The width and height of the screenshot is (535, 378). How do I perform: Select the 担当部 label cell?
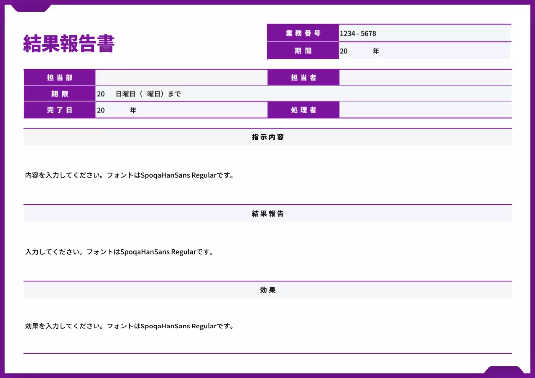pyautogui.click(x=60, y=78)
